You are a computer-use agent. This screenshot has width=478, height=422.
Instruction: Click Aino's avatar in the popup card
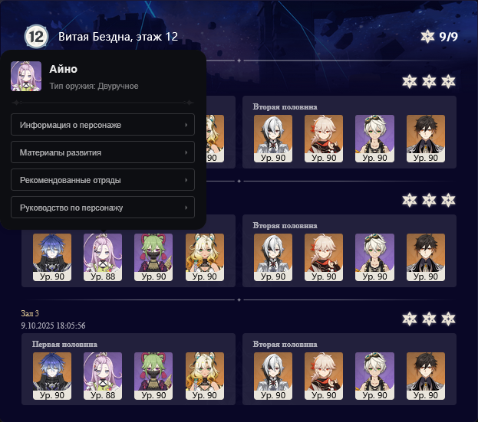point(26,76)
